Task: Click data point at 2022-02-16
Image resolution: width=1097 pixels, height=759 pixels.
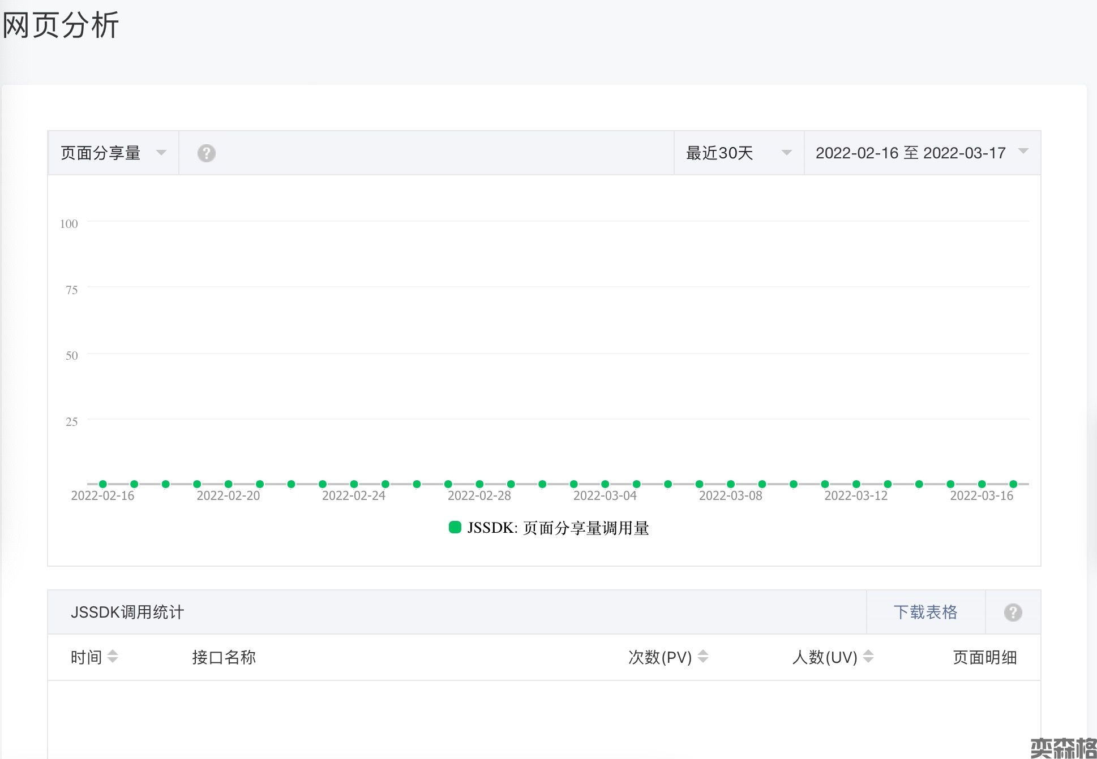Action: 103,484
